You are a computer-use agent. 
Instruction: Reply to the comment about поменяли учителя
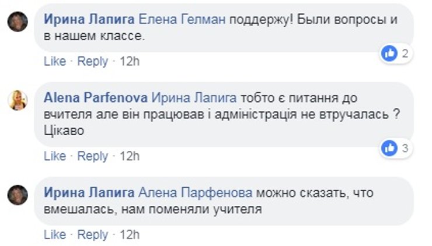pos(93,234)
